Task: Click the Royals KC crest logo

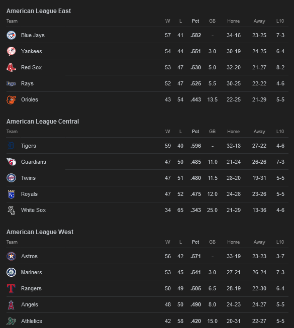Action: click(x=11, y=194)
